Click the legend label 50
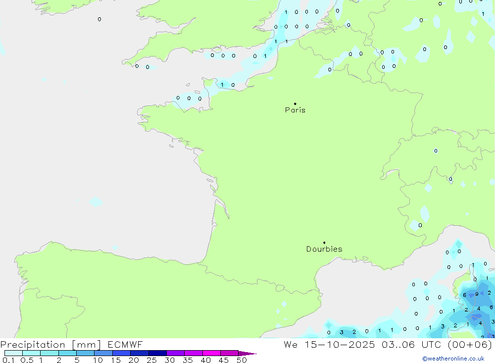Image resolution: width=495 pixels, height=363 pixels. click(242, 360)
